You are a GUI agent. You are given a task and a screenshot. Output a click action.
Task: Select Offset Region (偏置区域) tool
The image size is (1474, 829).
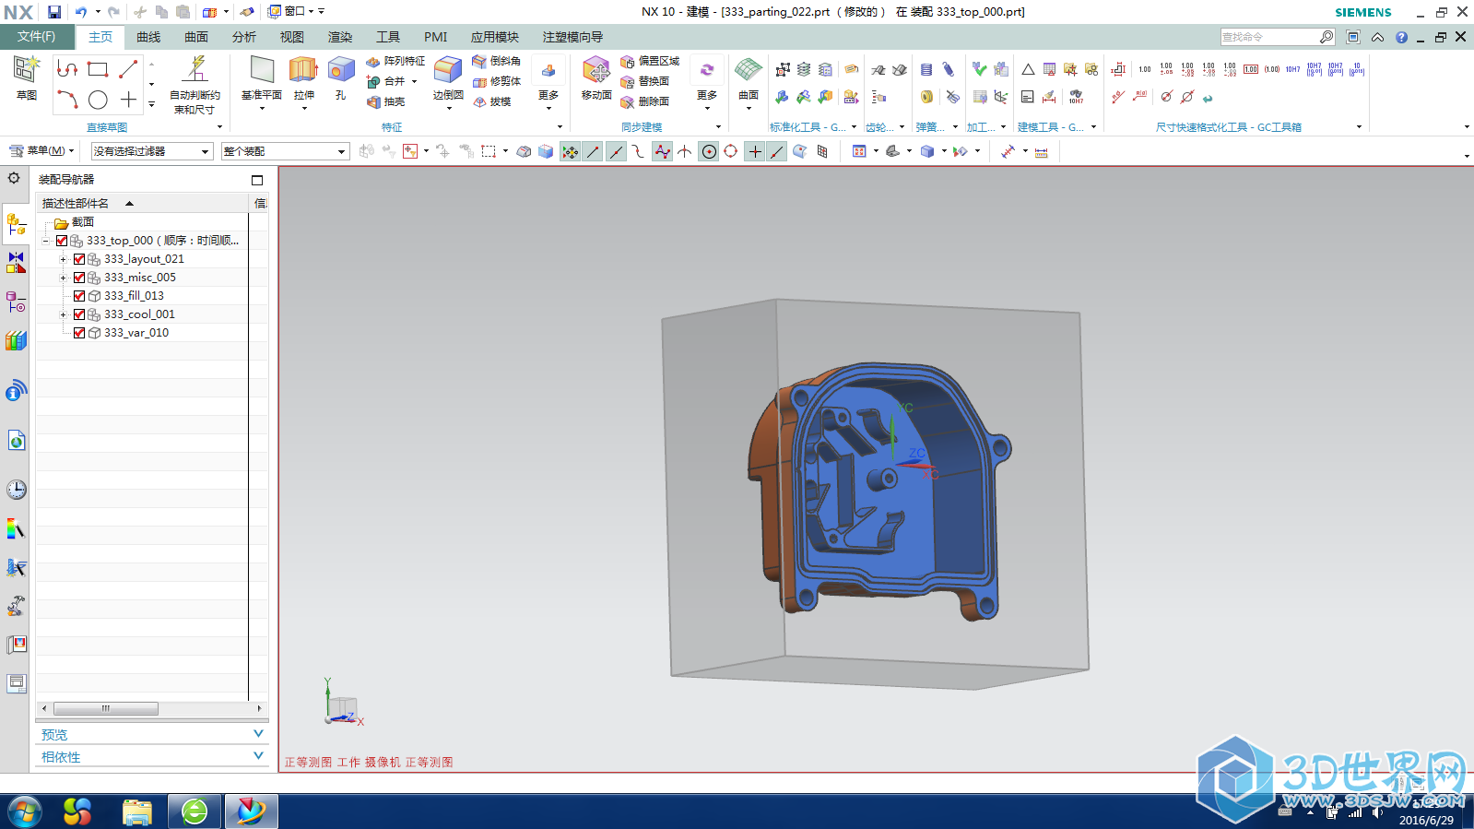(x=650, y=61)
